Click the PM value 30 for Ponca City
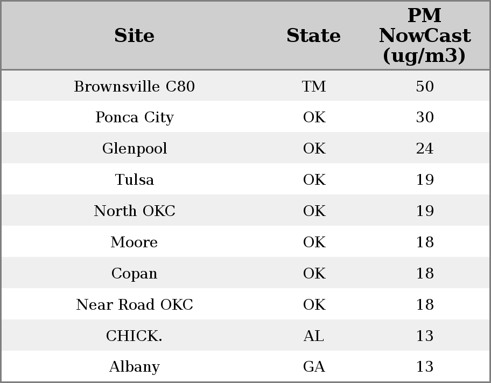The image size is (491, 383). pos(425,117)
